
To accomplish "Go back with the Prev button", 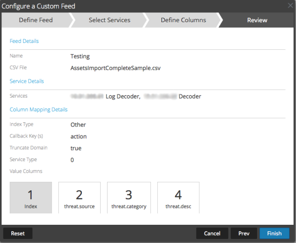I will point(244,233).
